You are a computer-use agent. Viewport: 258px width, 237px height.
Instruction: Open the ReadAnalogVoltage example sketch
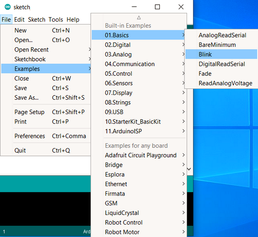click(222, 83)
